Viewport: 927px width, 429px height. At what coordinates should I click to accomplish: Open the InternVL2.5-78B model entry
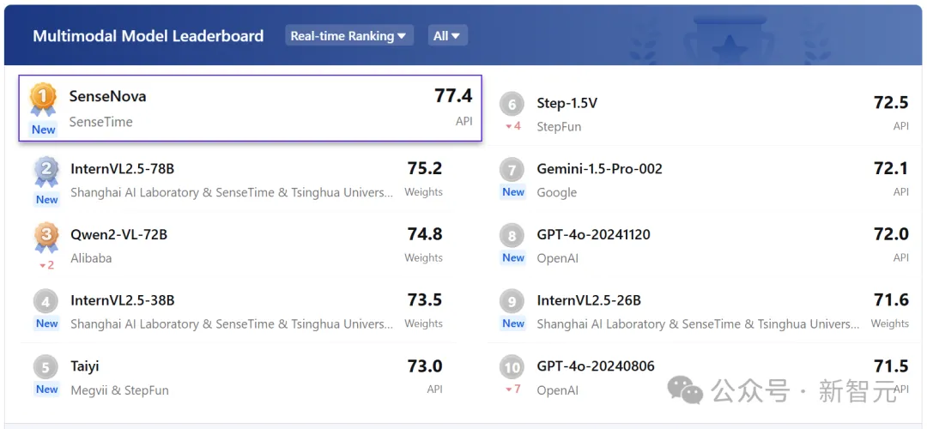coord(238,179)
